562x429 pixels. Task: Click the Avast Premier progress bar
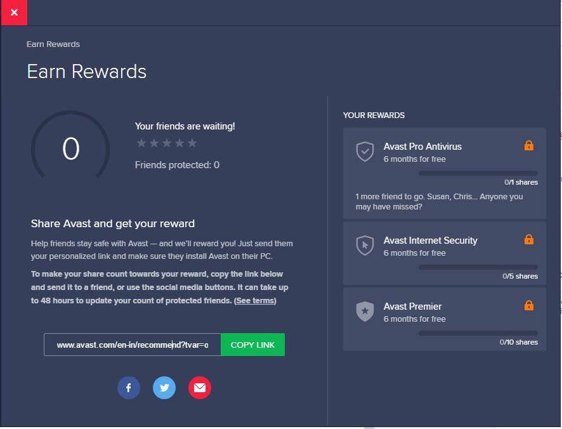point(478,333)
